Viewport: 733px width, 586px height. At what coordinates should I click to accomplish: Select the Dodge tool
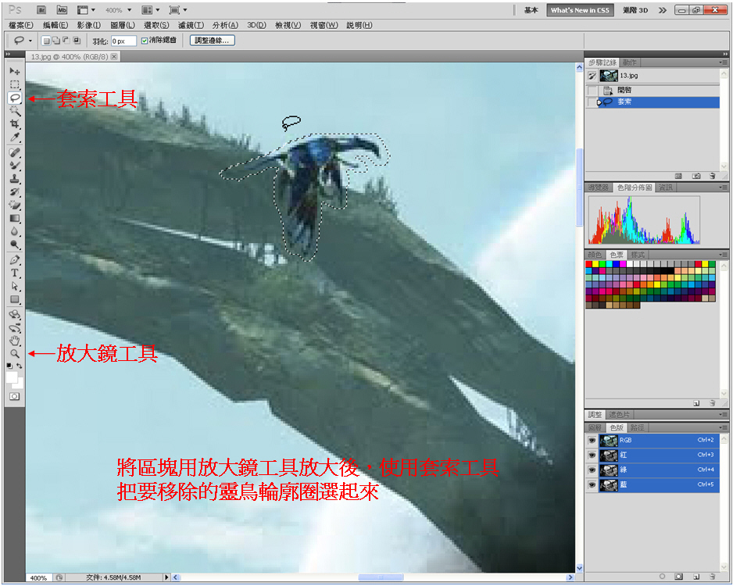[x=15, y=244]
